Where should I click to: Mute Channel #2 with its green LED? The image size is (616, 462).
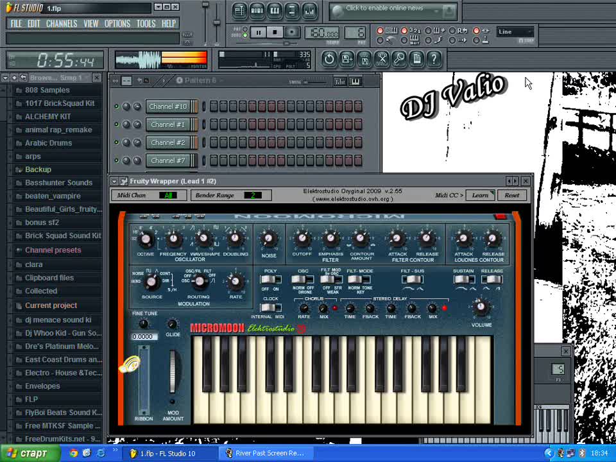[x=116, y=142]
